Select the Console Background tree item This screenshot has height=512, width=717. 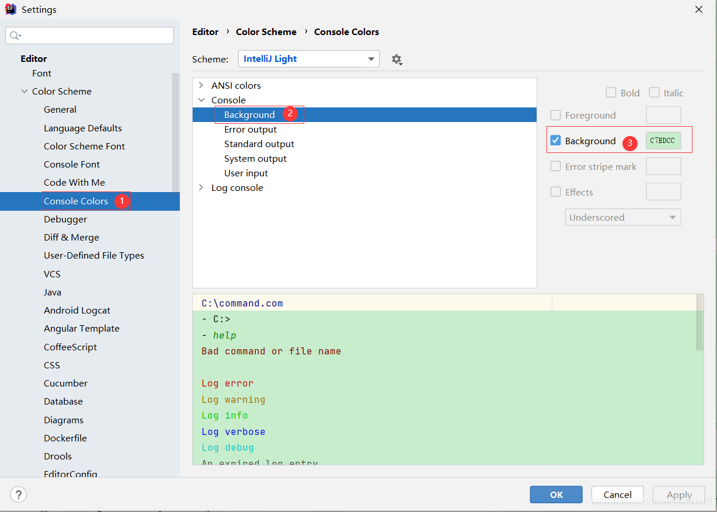[x=249, y=114]
